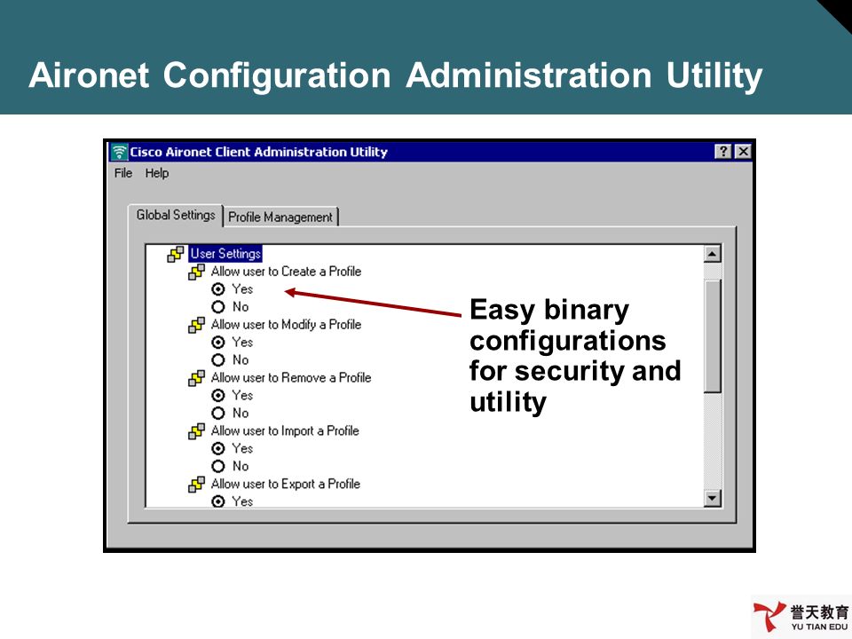
Task: Click the scrollbar down arrow in settings list
Action: point(713,498)
